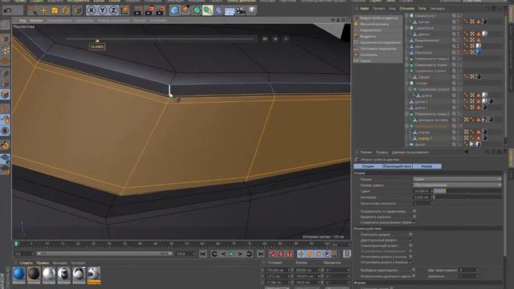
Task: Select the Rotate tool
Action: click(x=66, y=10)
